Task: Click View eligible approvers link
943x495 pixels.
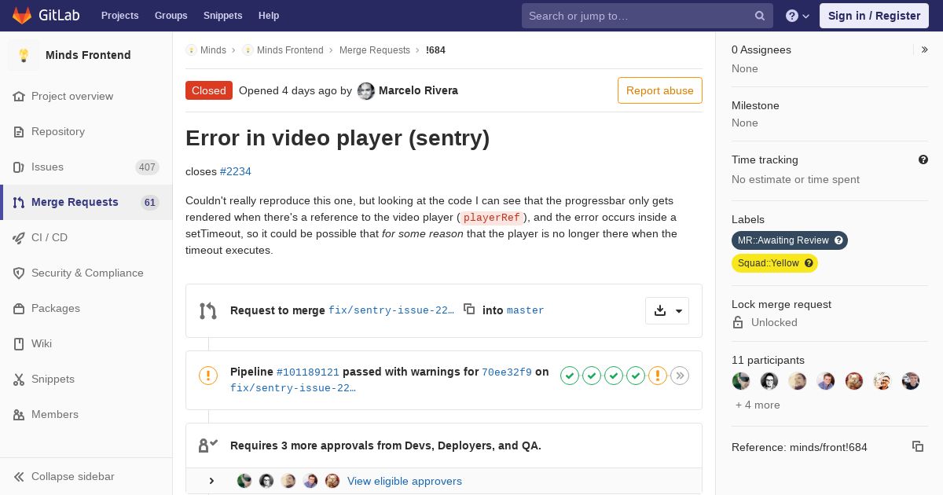Action: (x=405, y=481)
